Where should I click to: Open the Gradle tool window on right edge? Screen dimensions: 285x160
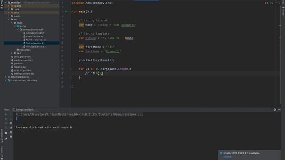point(283,11)
